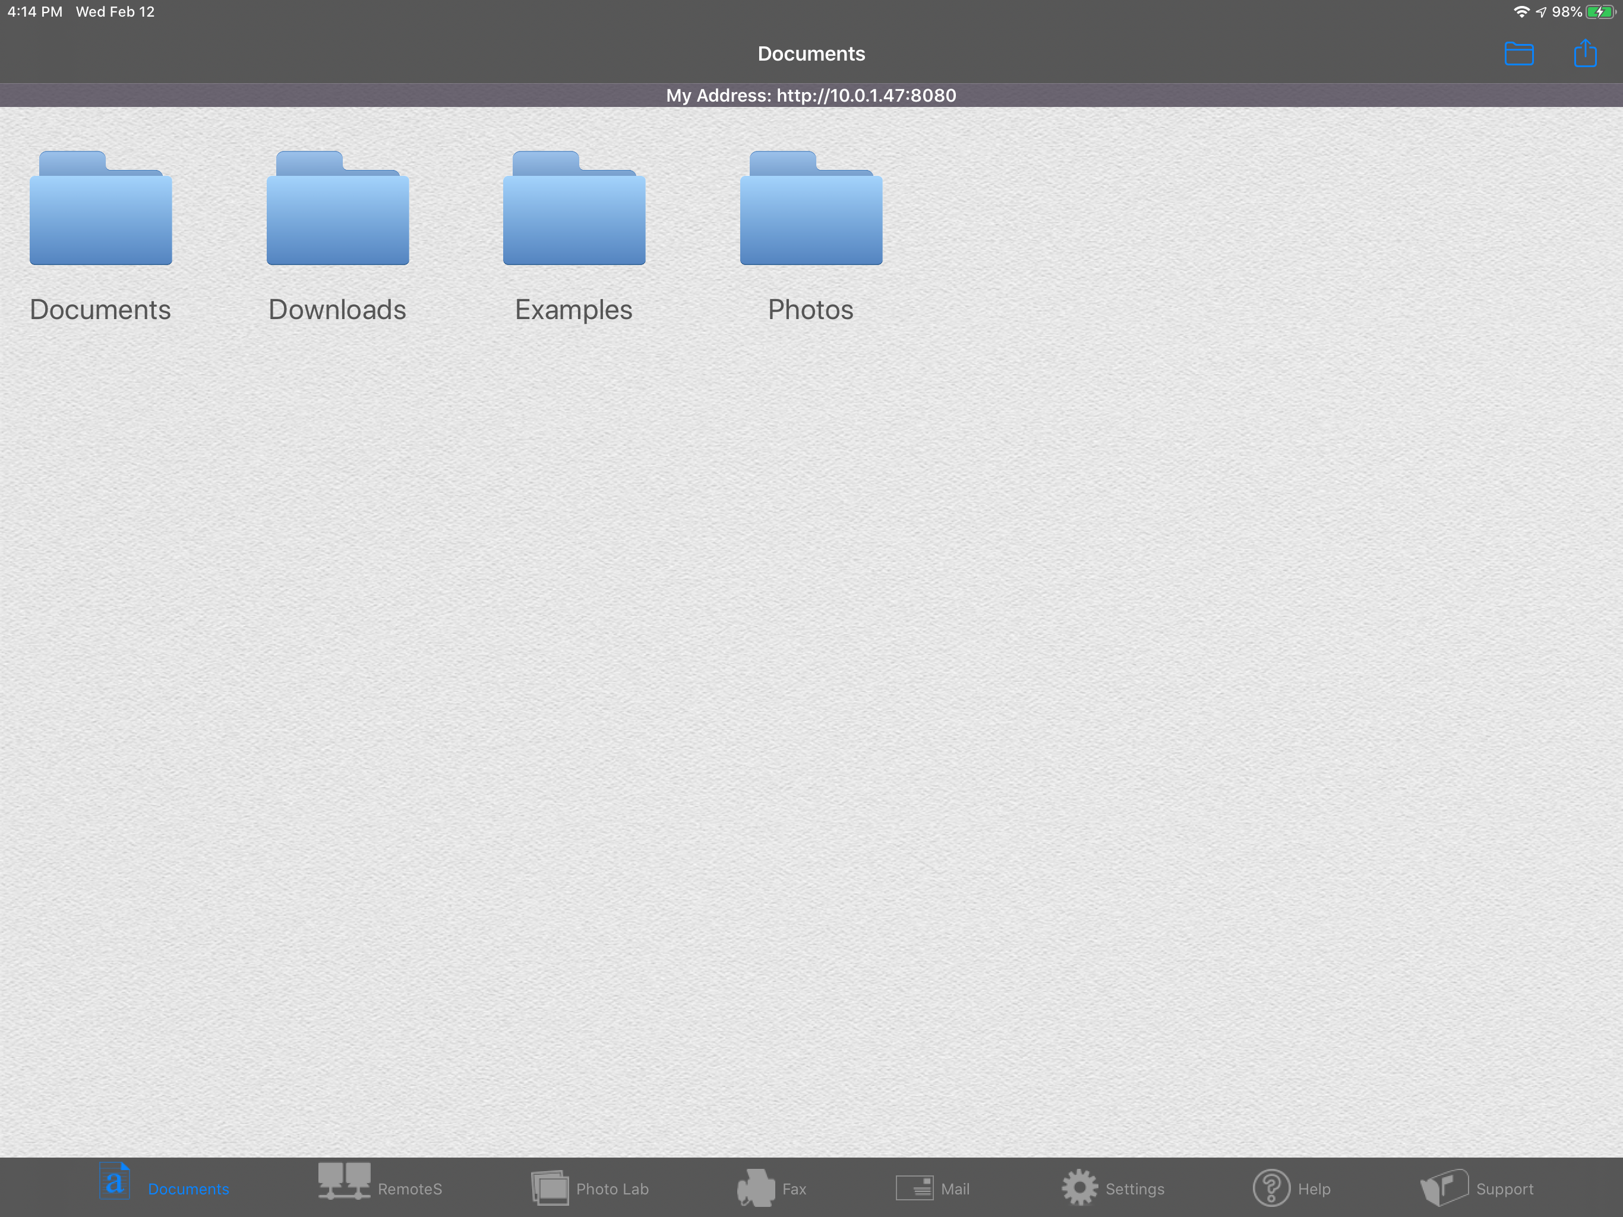The height and width of the screenshot is (1217, 1623).
Task: Switch to the Settings tab label
Action: [x=1135, y=1189]
